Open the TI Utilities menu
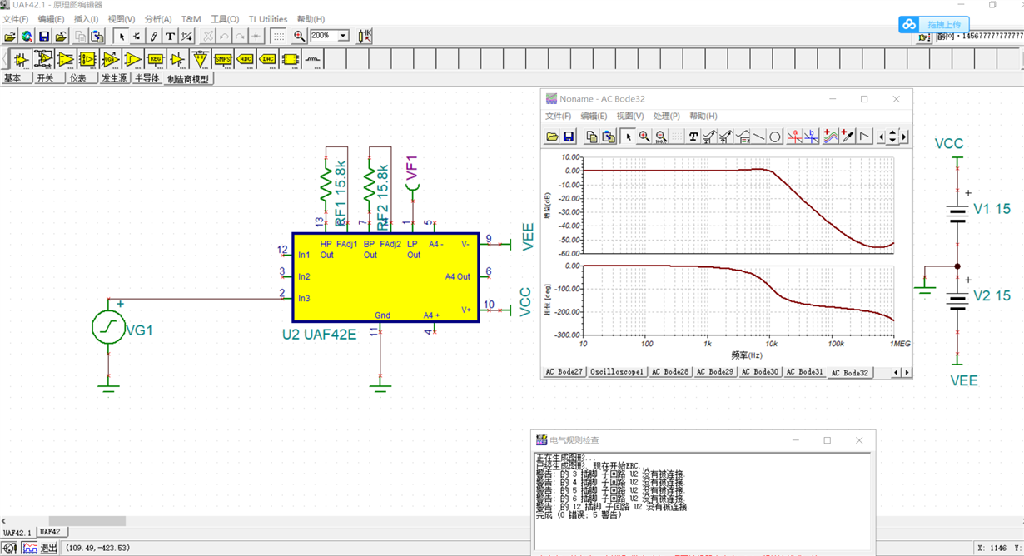The image size is (1024, 556). 268,19
